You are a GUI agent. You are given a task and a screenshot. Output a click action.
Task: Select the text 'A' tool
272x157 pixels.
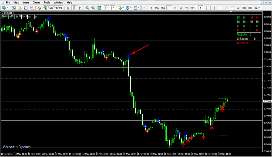(238, 8)
